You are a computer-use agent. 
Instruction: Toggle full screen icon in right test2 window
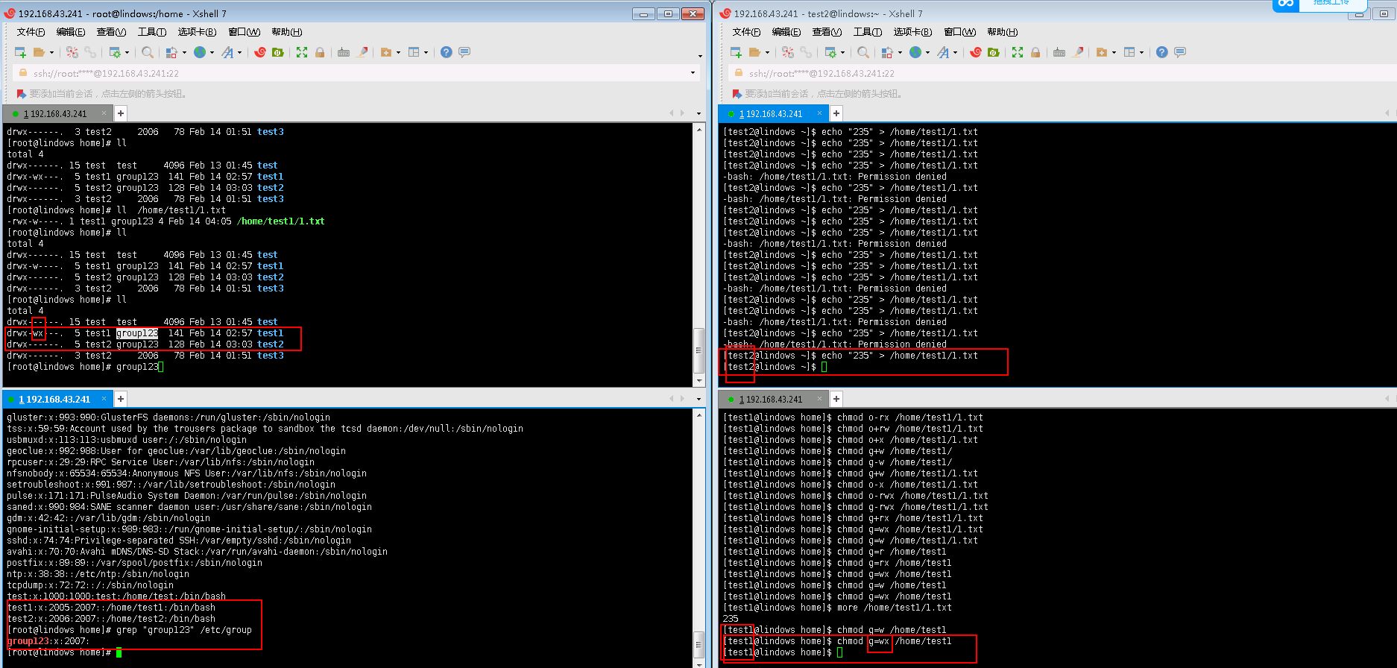[x=1018, y=52]
